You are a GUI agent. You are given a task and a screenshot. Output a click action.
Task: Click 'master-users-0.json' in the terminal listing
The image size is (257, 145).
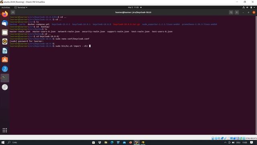click(x=44, y=31)
